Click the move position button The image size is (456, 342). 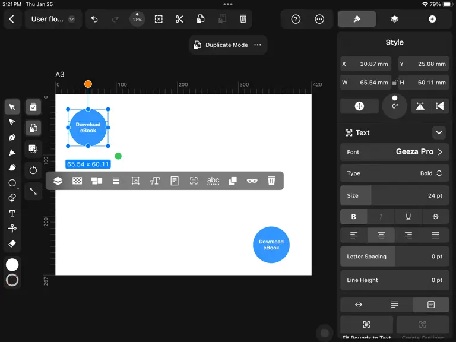359,106
